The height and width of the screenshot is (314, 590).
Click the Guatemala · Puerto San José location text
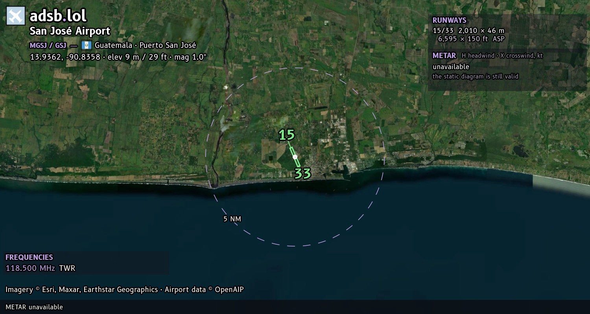(146, 45)
